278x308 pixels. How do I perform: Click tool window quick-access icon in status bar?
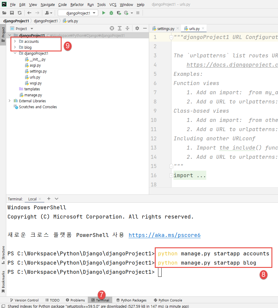3,306
